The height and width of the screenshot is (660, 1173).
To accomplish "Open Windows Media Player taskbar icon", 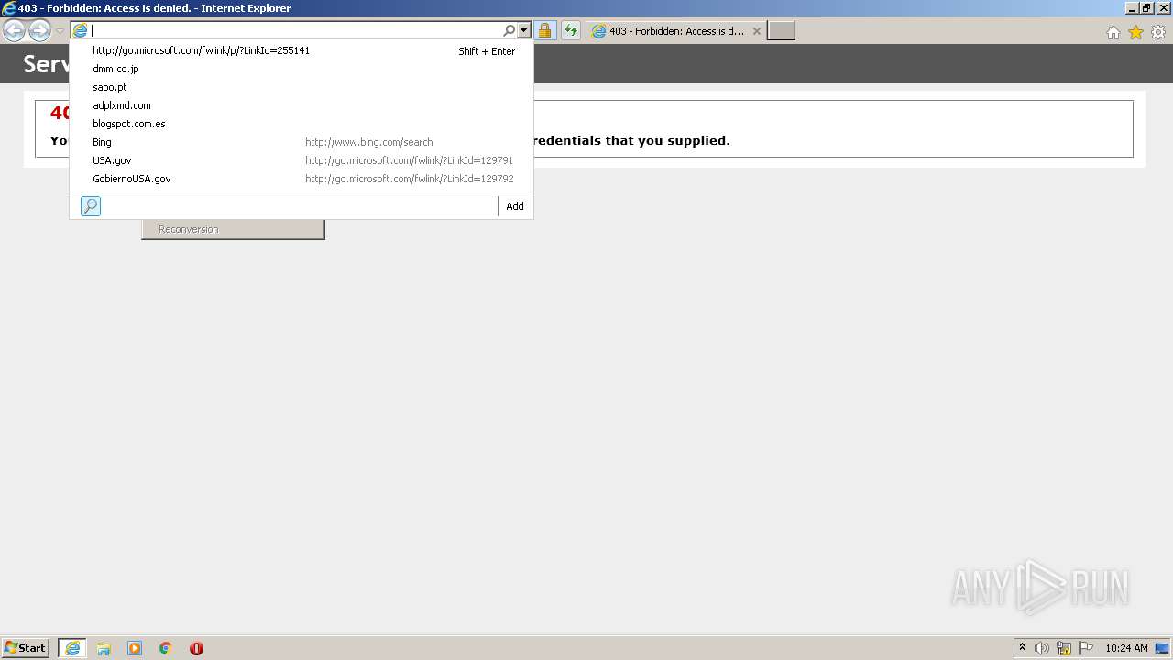I will (135, 648).
